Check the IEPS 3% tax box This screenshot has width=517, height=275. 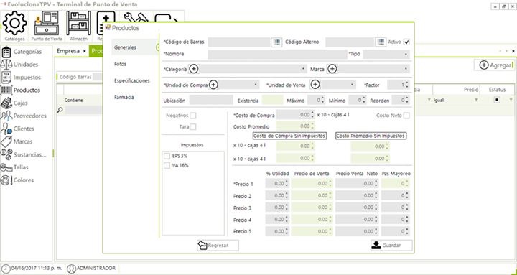167,156
